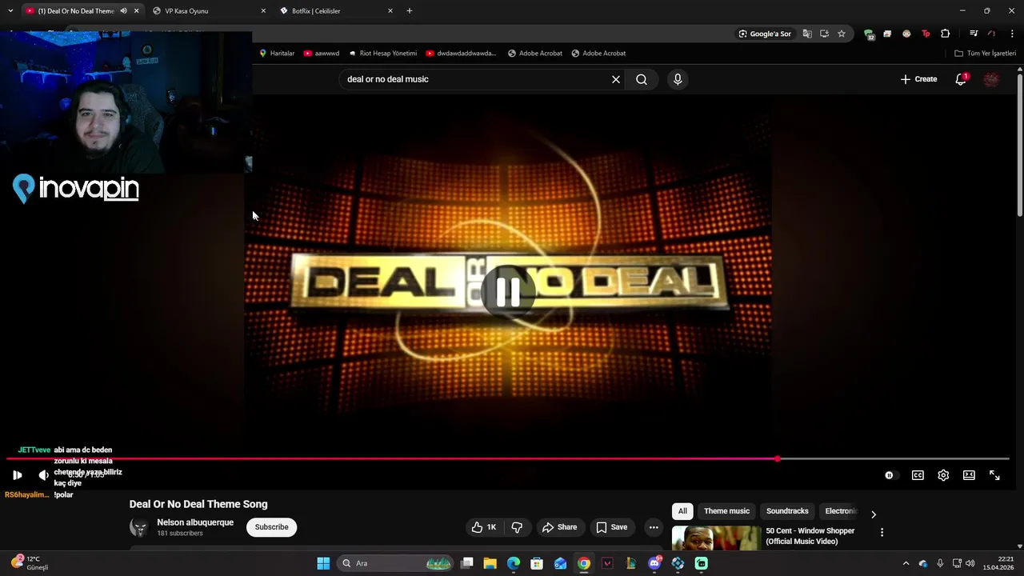The image size is (1024, 576).
Task: Subscribe to Nelson albuquerque channel
Action: [271, 527]
